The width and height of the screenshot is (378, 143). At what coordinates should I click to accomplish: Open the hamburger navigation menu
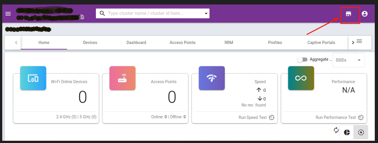8,14
